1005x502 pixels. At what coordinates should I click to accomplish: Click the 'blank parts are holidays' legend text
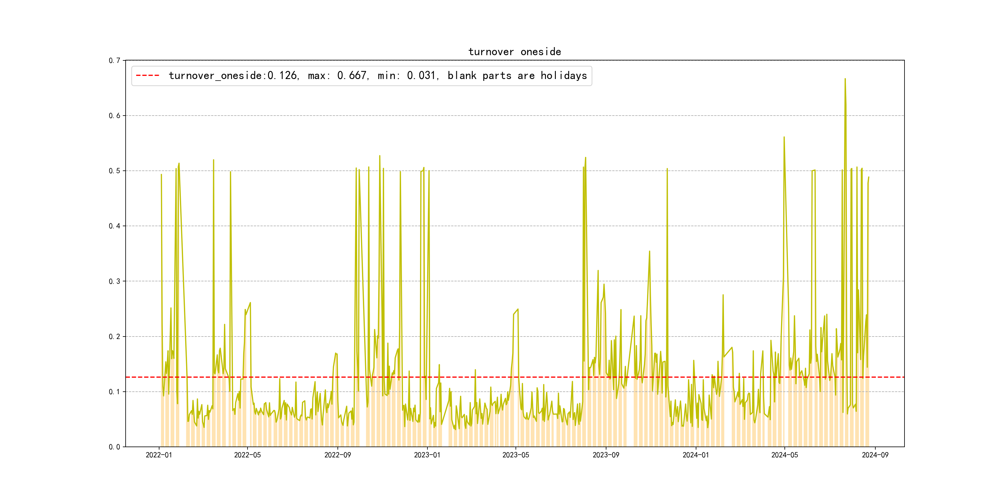click(517, 76)
